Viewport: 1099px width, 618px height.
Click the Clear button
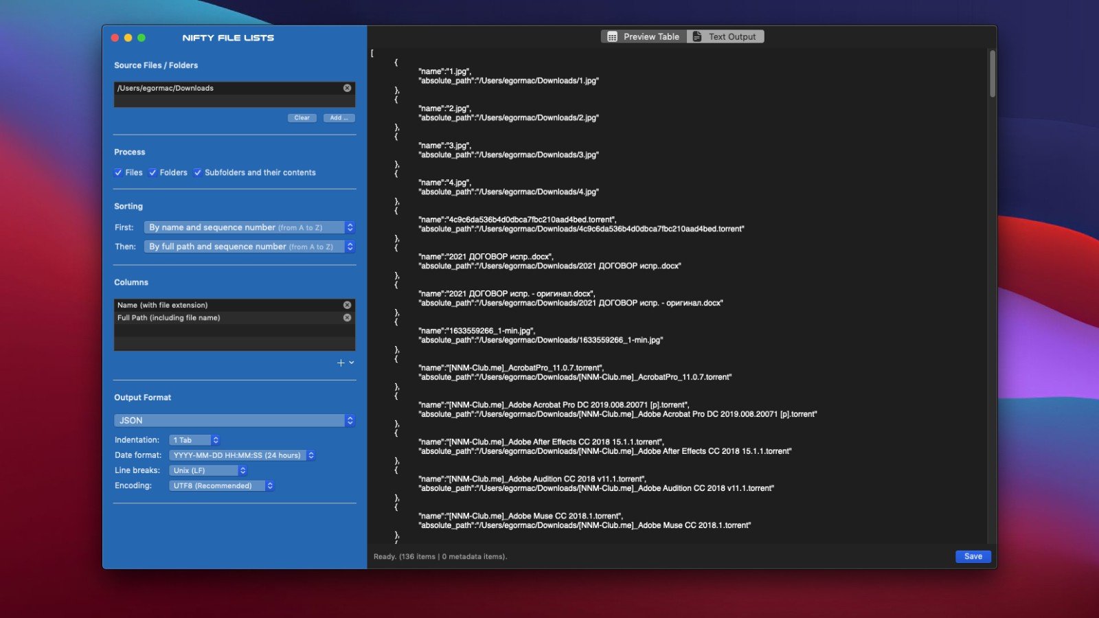302,118
